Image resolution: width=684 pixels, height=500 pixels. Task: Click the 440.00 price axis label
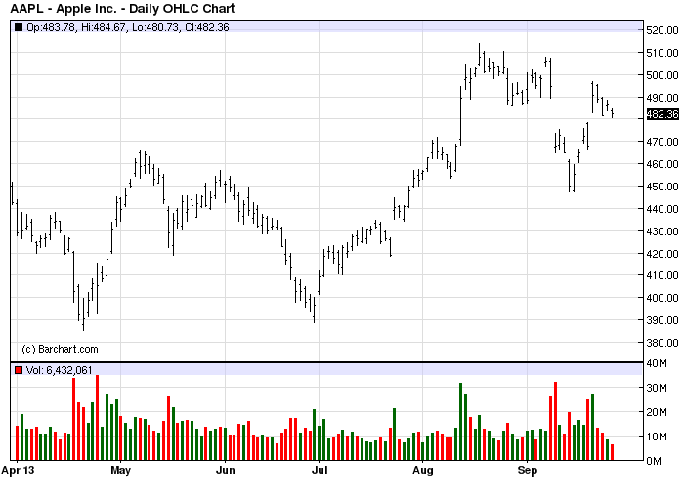click(663, 209)
